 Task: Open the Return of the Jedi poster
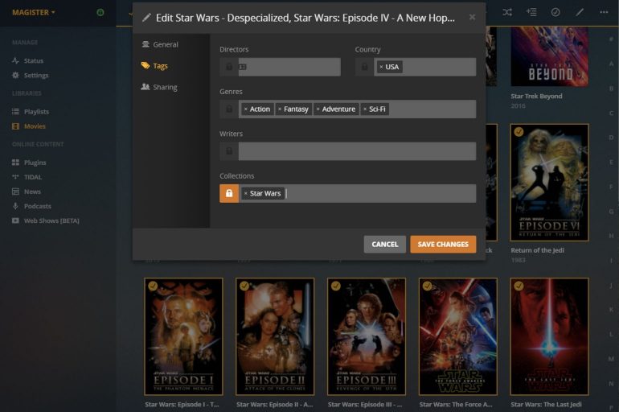tap(549, 182)
